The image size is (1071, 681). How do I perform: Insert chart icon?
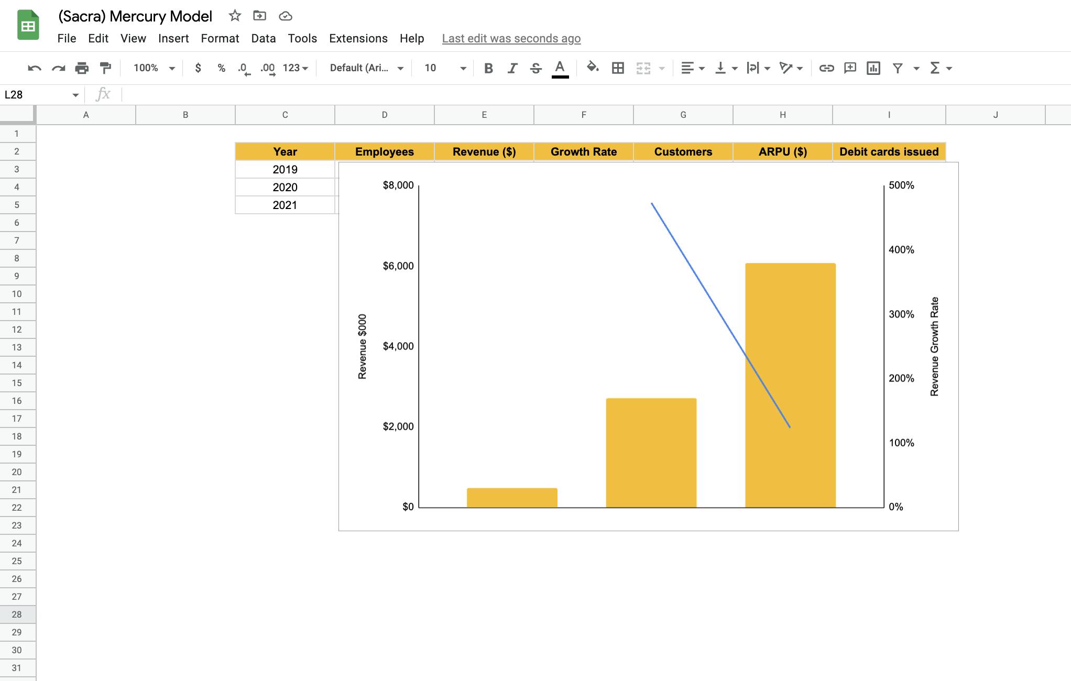click(x=873, y=68)
